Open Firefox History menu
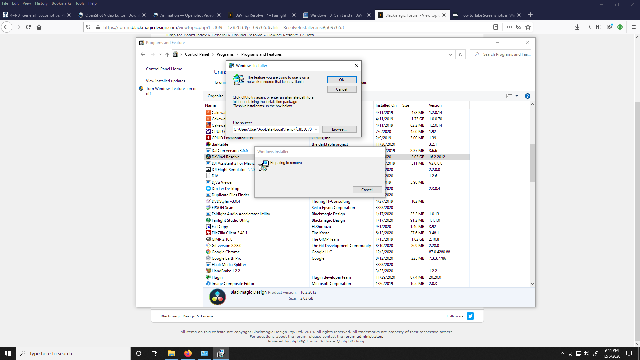 pos(41,3)
